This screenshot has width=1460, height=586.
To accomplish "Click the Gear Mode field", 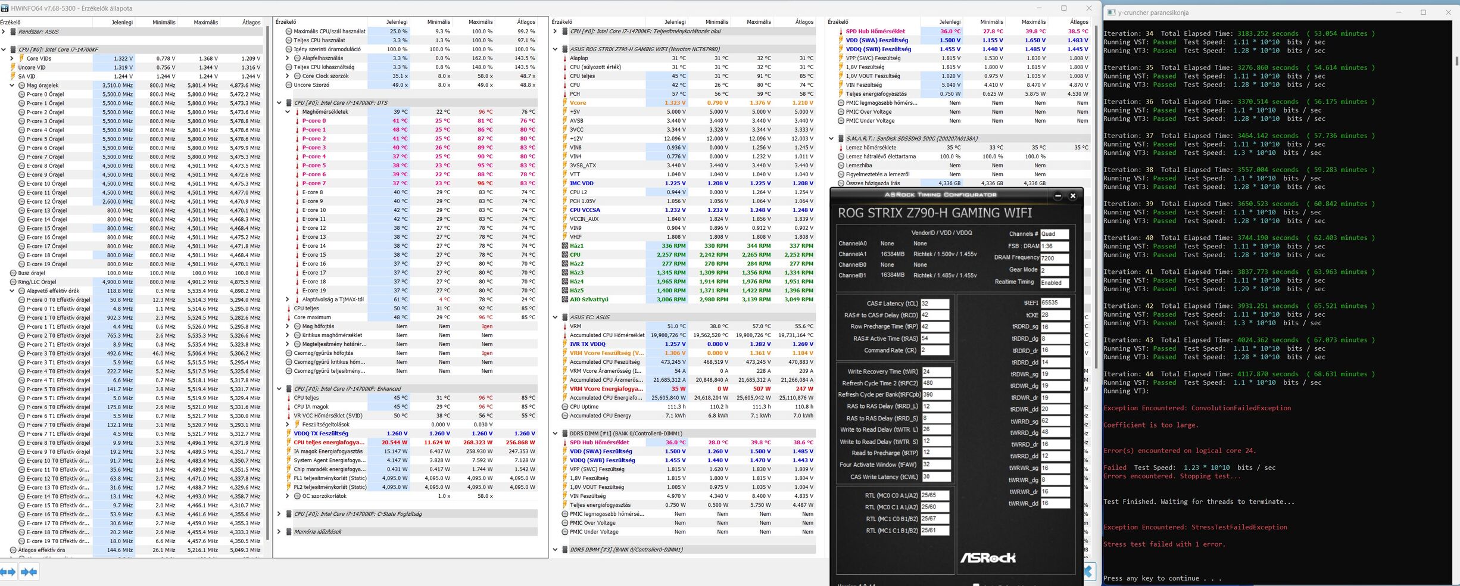I will 1055,270.
